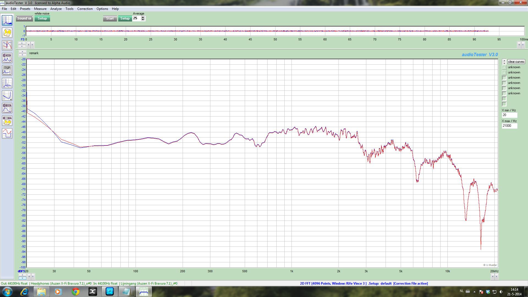Open Google Chrome from the taskbar
The width and height of the screenshot is (528, 297).
[x=76, y=291]
